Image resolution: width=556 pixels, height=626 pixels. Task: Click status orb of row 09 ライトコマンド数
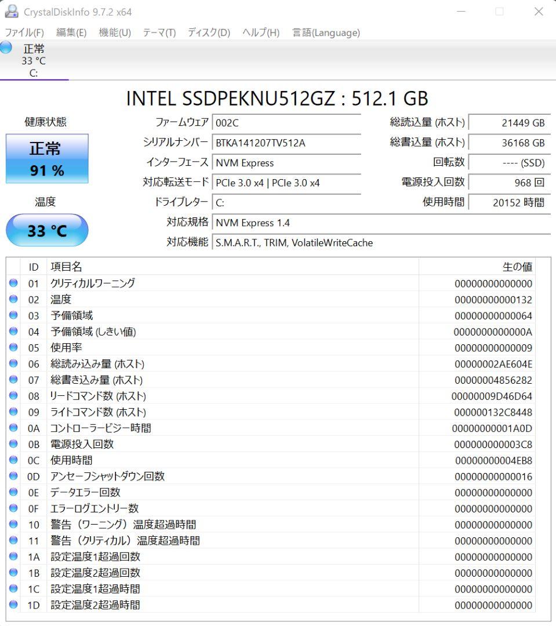coord(13,412)
